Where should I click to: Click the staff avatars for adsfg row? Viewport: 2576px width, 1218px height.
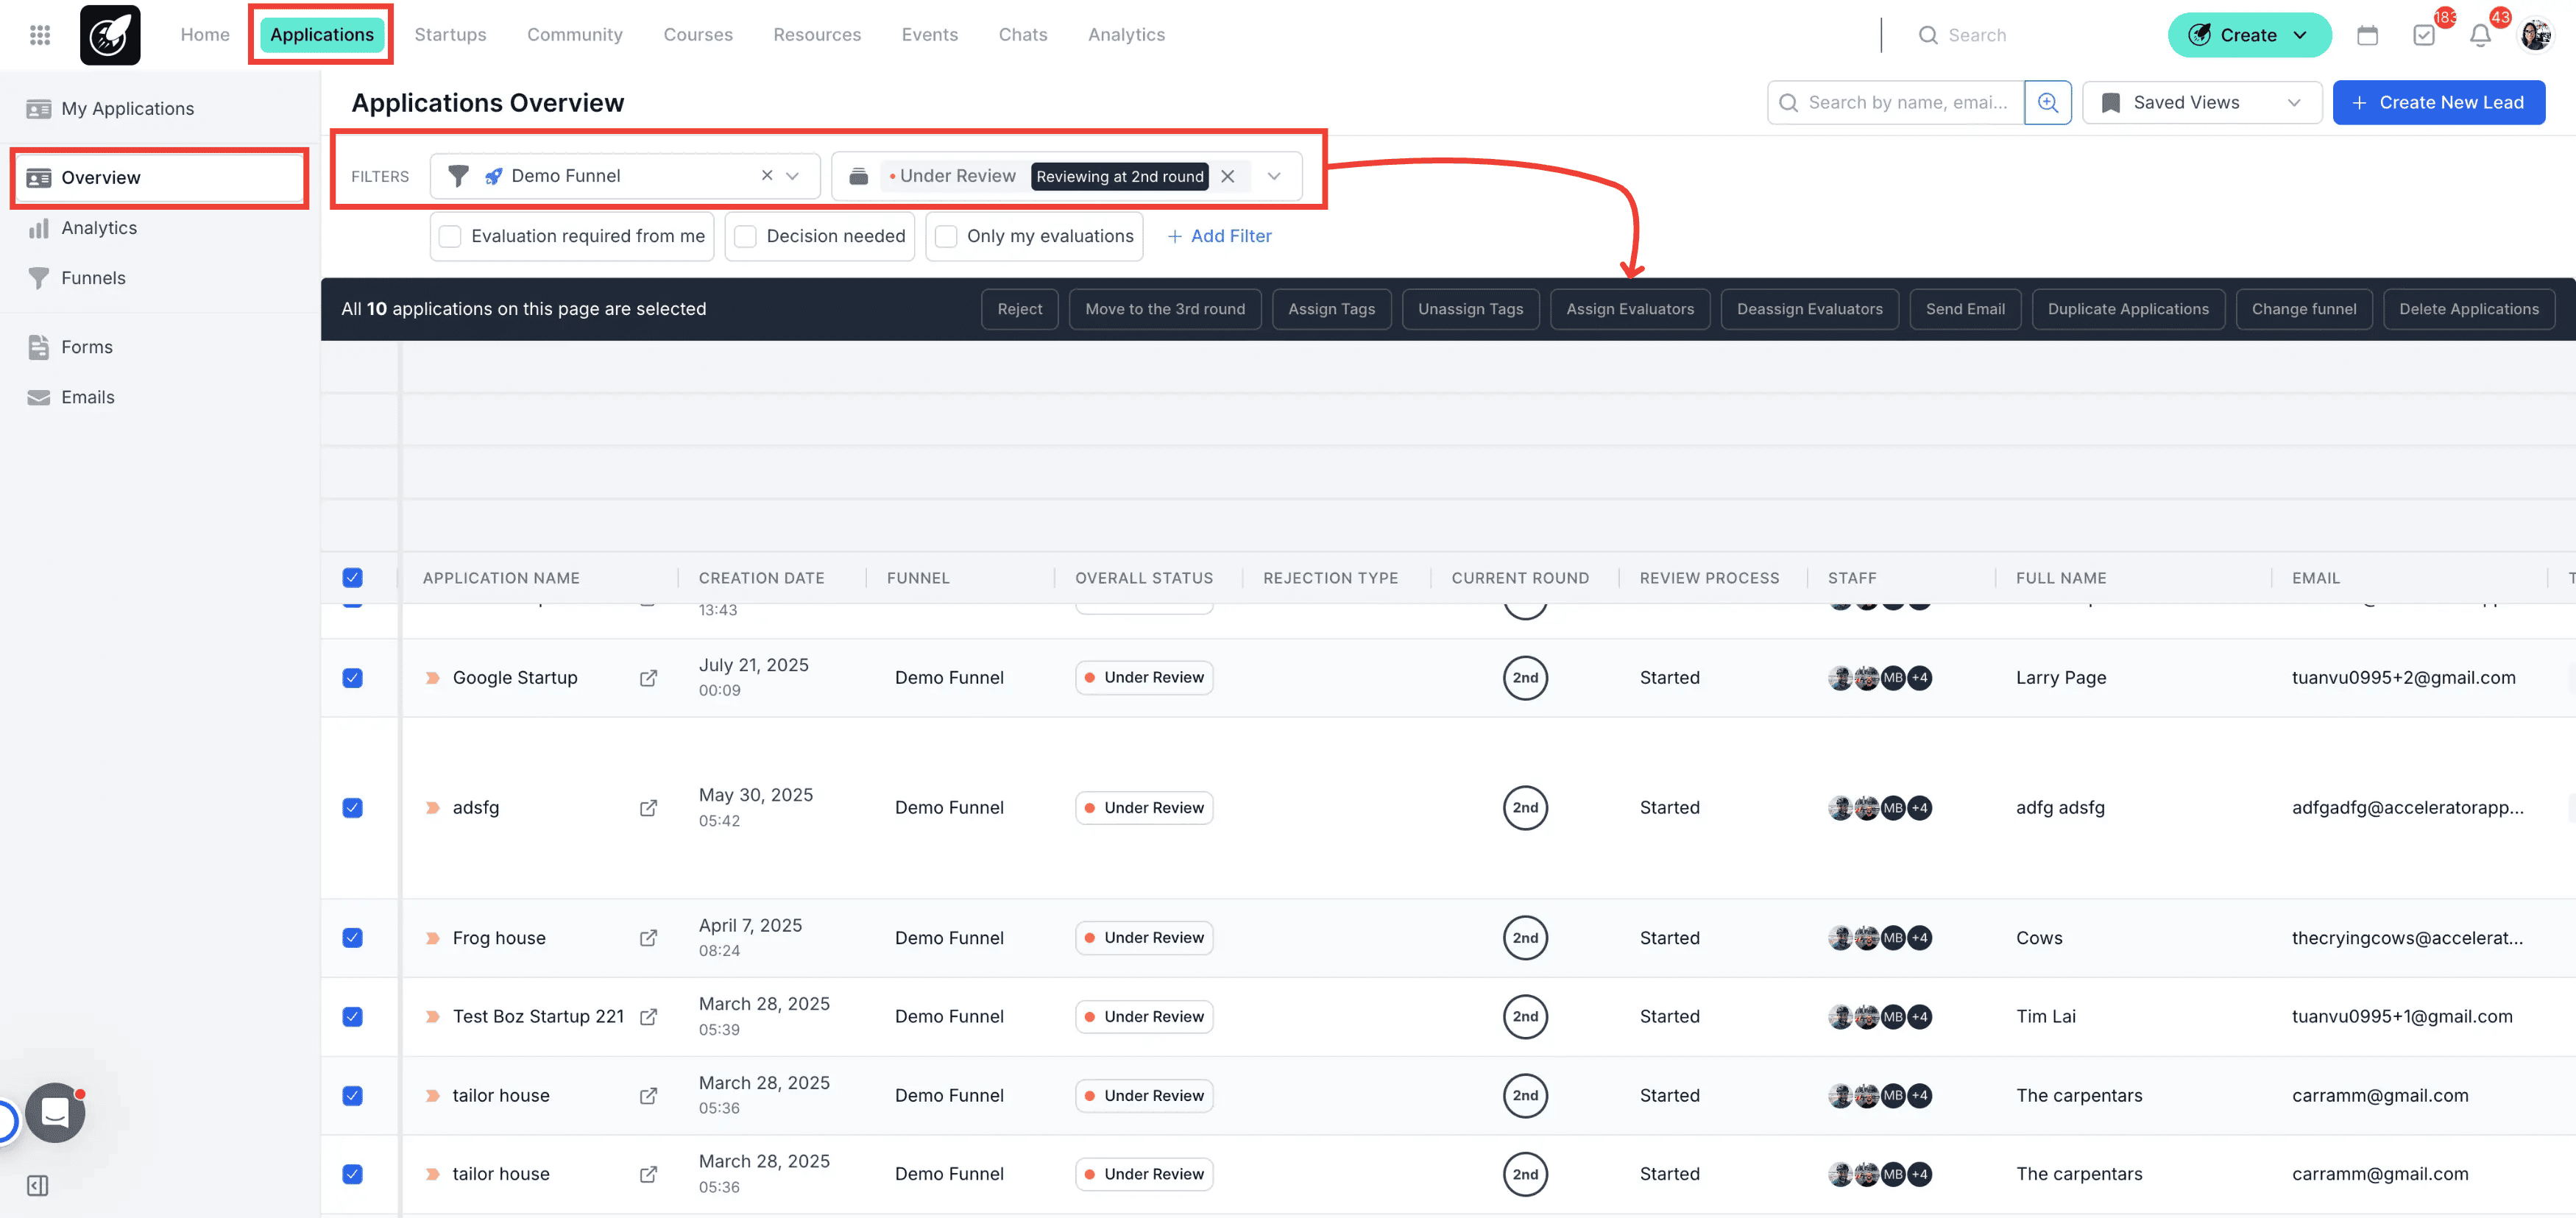click(1879, 808)
